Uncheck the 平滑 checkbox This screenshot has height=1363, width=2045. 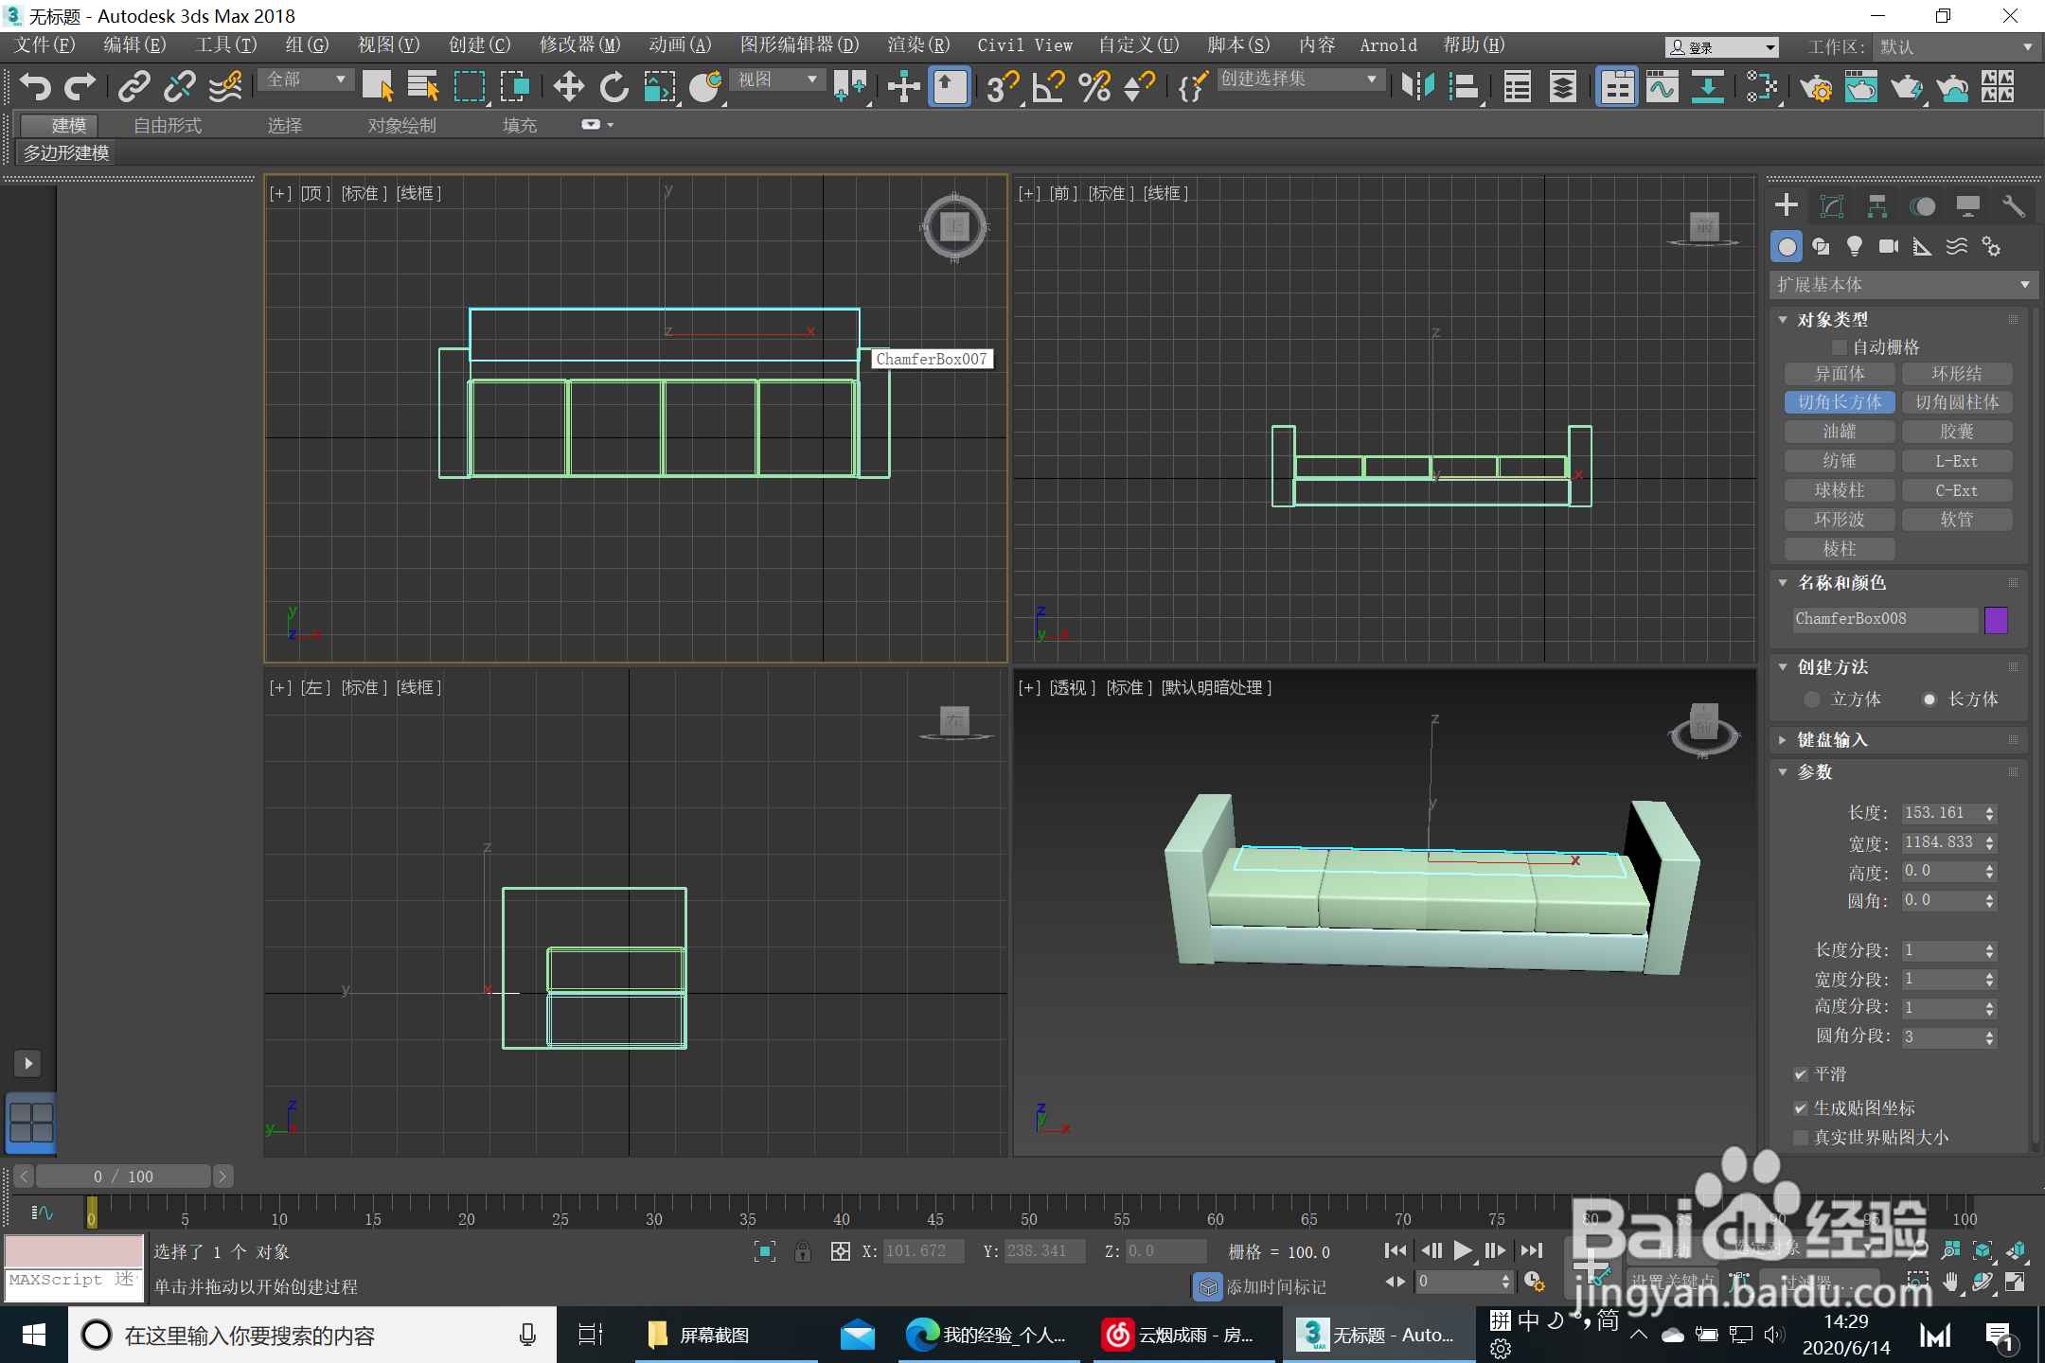point(1801,1074)
